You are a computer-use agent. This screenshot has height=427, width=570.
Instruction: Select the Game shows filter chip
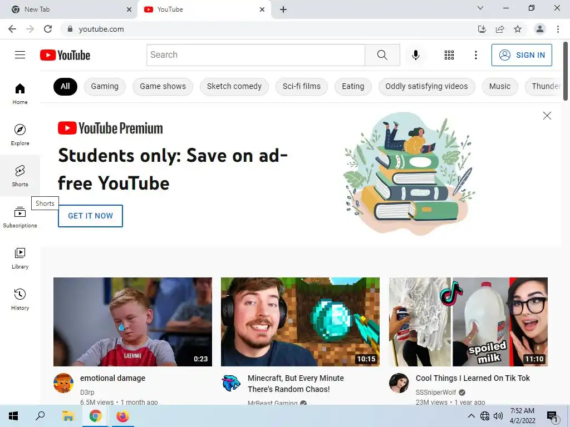point(163,86)
